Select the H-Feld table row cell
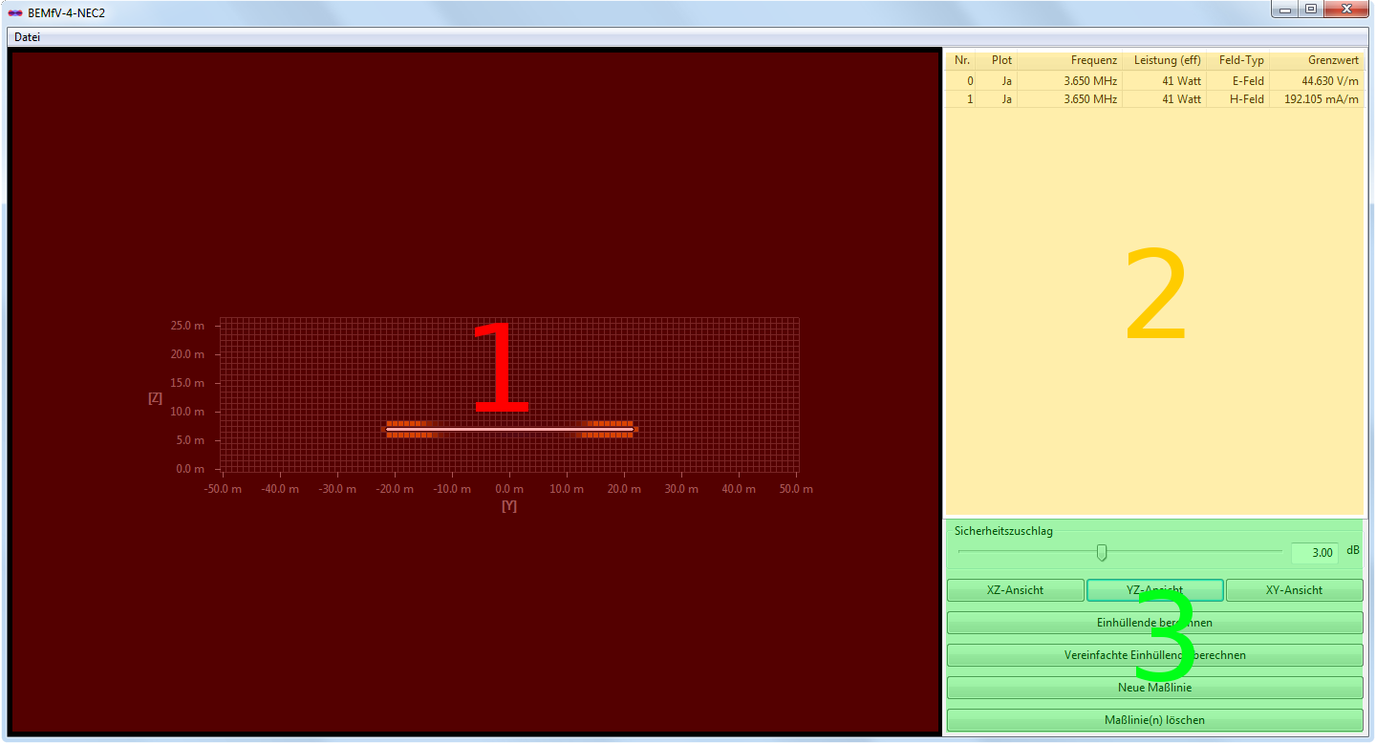The width and height of the screenshot is (1376, 744). point(1238,99)
